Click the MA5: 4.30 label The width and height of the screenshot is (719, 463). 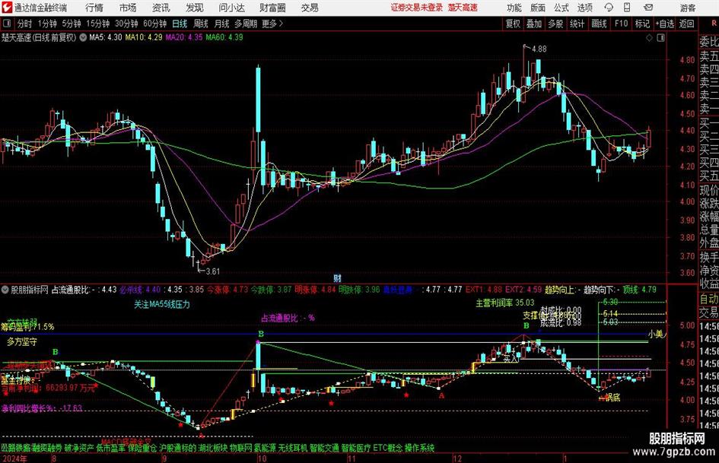click(x=106, y=37)
